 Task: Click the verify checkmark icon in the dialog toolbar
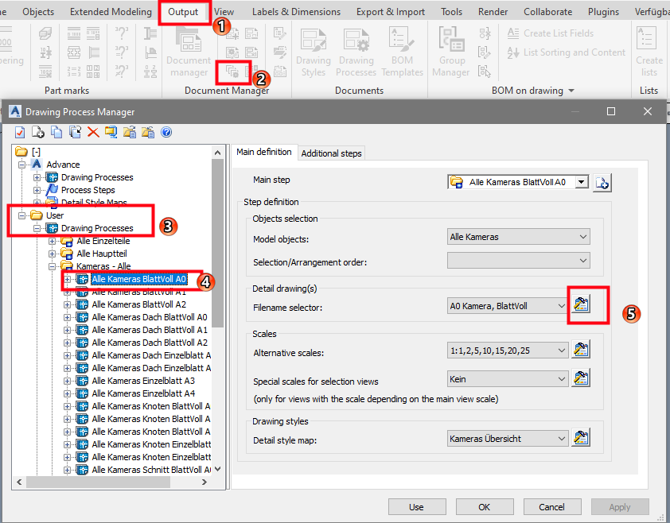tap(20, 133)
